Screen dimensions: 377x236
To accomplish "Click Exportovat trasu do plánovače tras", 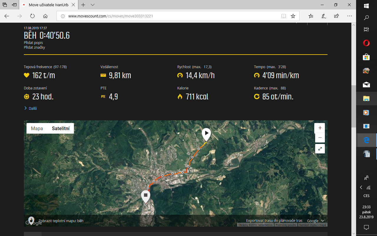I will tap(274, 221).
